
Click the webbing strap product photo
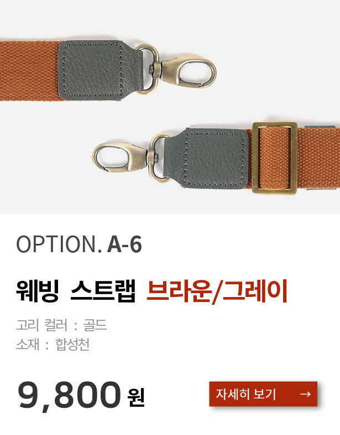(x=170, y=107)
